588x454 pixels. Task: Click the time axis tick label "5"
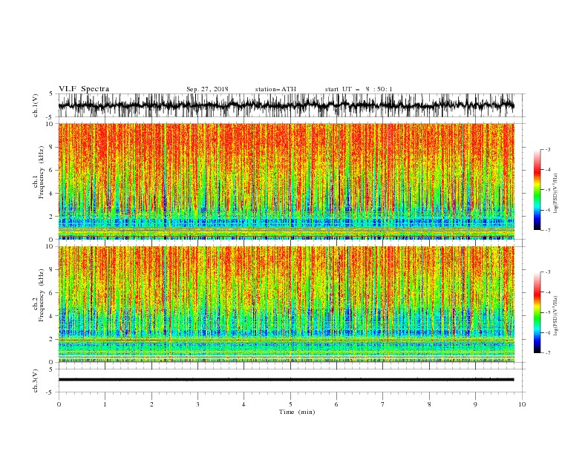290,404
